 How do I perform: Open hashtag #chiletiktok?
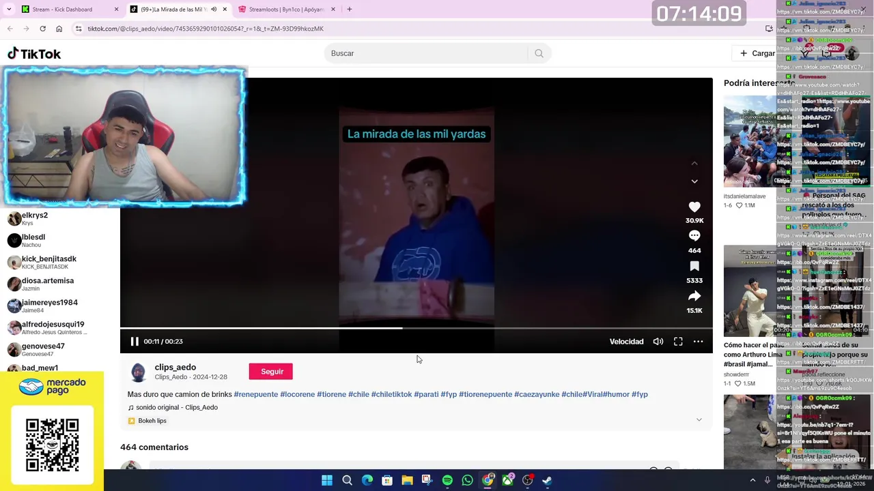(391, 394)
